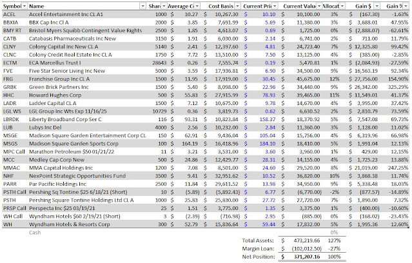The height and width of the screenshot is (263, 412).
Task: Click the FRG current price 30.45
Action: (x=269, y=79)
